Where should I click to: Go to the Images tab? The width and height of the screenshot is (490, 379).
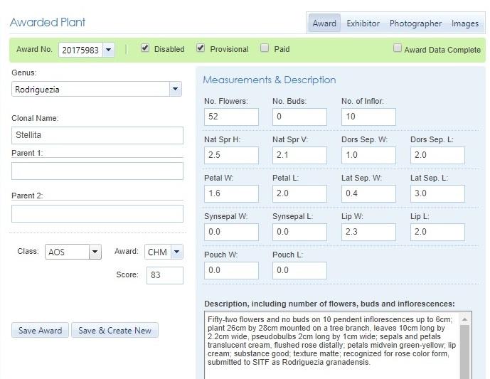pos(465,23)
